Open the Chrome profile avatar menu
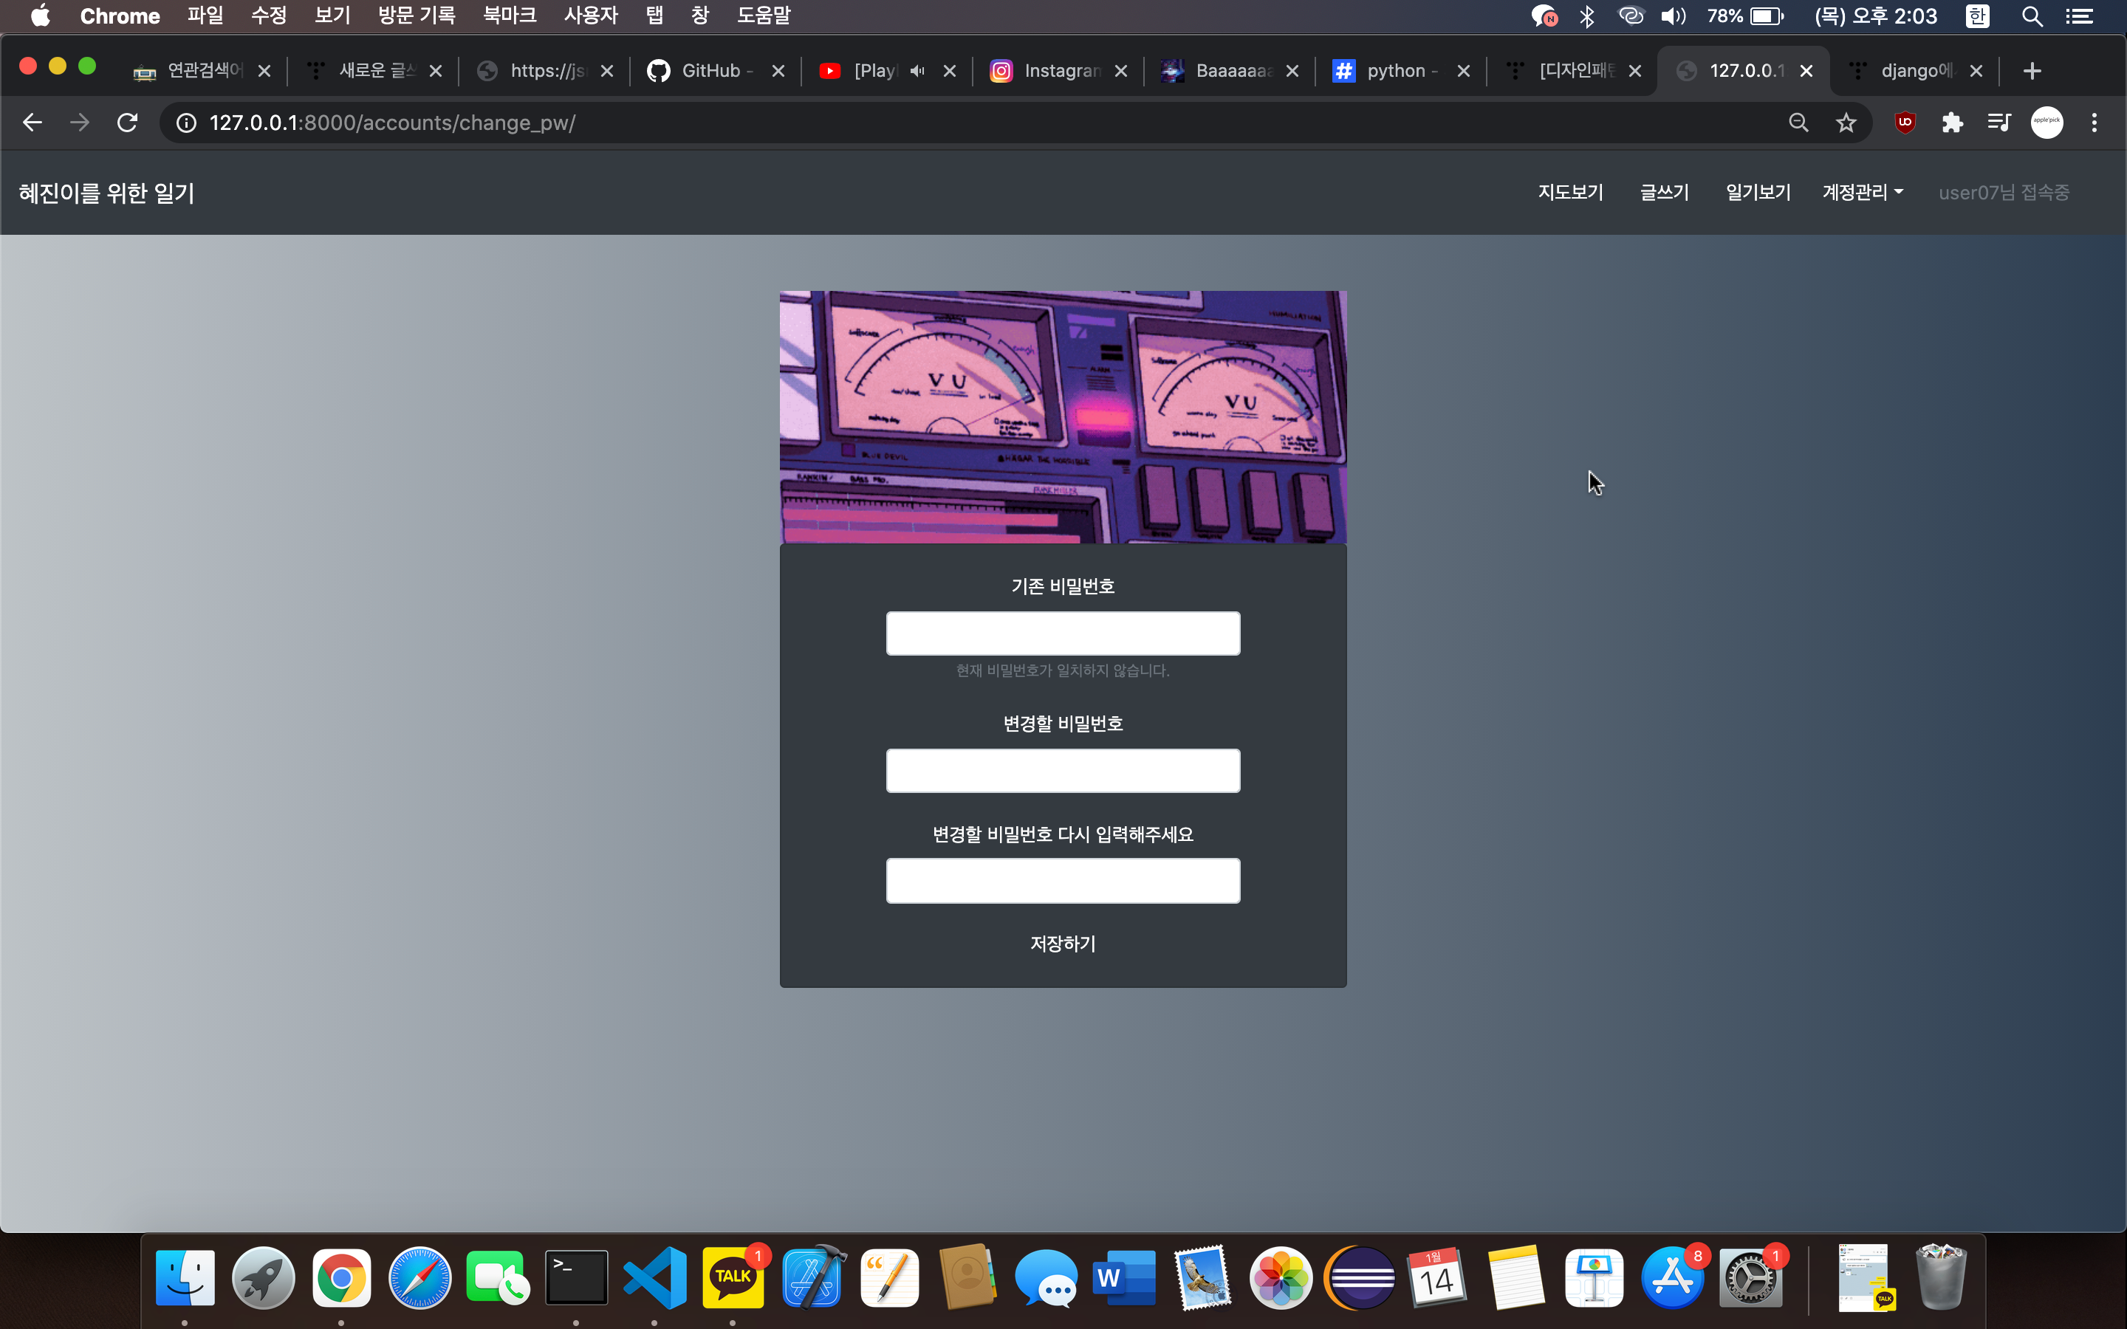 [2046, 122]
